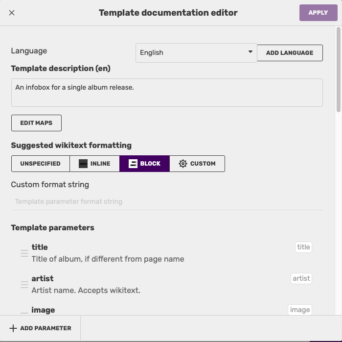Open the Language dropdown
This screenshot has height=342, width=342.
[x=196, y=52]
